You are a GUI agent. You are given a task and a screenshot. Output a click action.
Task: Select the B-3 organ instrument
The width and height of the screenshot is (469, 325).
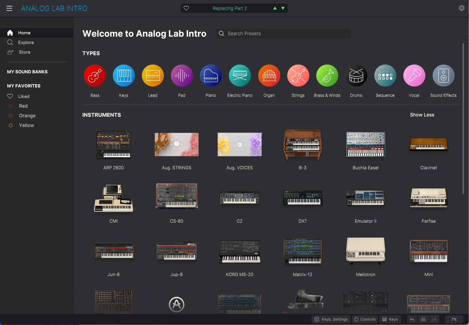click(x=303, y=144)
